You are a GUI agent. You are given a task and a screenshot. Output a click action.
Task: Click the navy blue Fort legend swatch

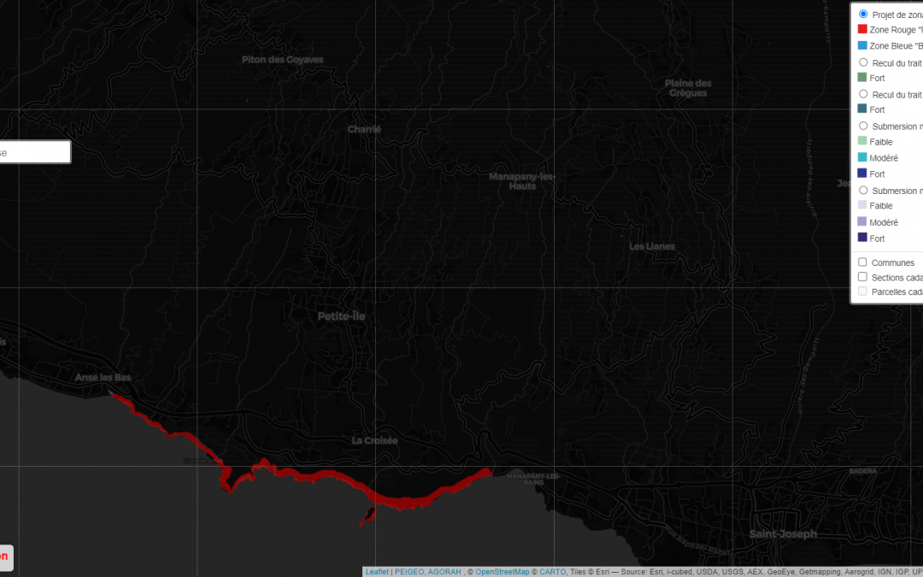tap(862, 174)
